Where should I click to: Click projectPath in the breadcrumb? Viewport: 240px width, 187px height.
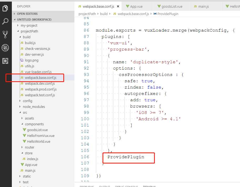pyautogui.click(x=87, y=14)
